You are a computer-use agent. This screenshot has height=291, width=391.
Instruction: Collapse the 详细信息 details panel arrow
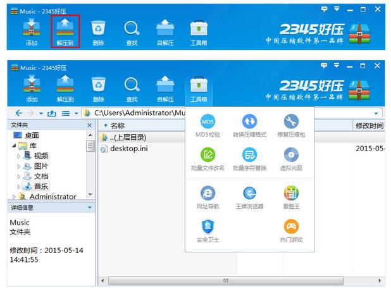click(90, 207)
